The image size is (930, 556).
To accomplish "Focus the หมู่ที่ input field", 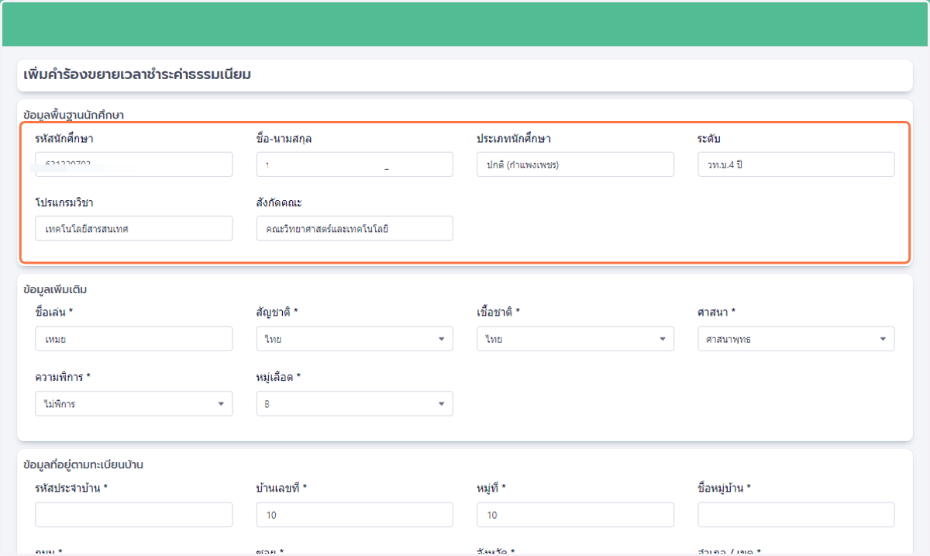I will point(575,515).
